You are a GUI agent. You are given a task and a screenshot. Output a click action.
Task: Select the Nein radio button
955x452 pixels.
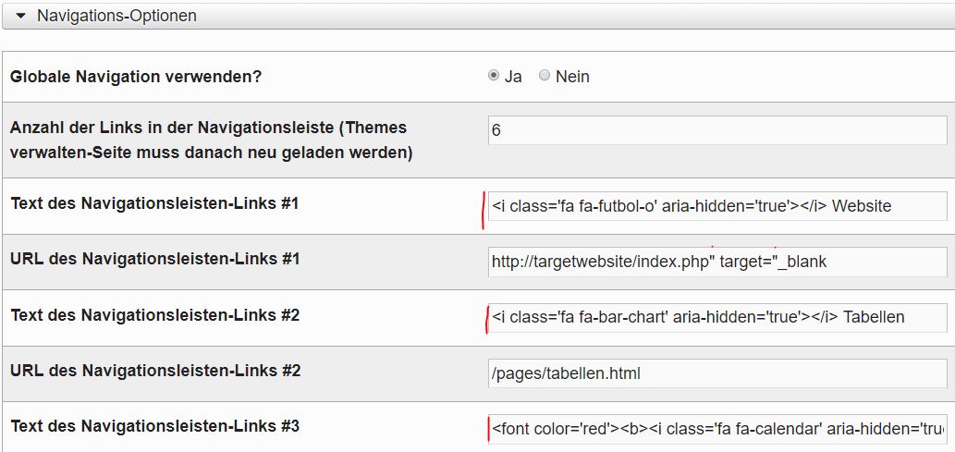coord(545,76)
